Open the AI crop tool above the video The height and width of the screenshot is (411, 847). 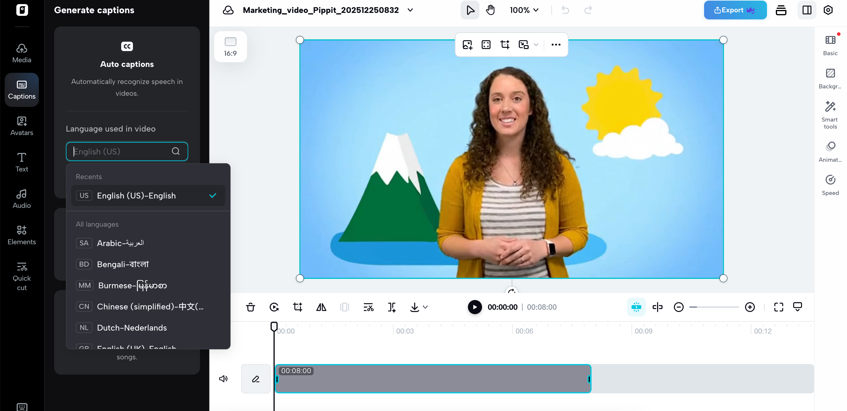(505, 44)
